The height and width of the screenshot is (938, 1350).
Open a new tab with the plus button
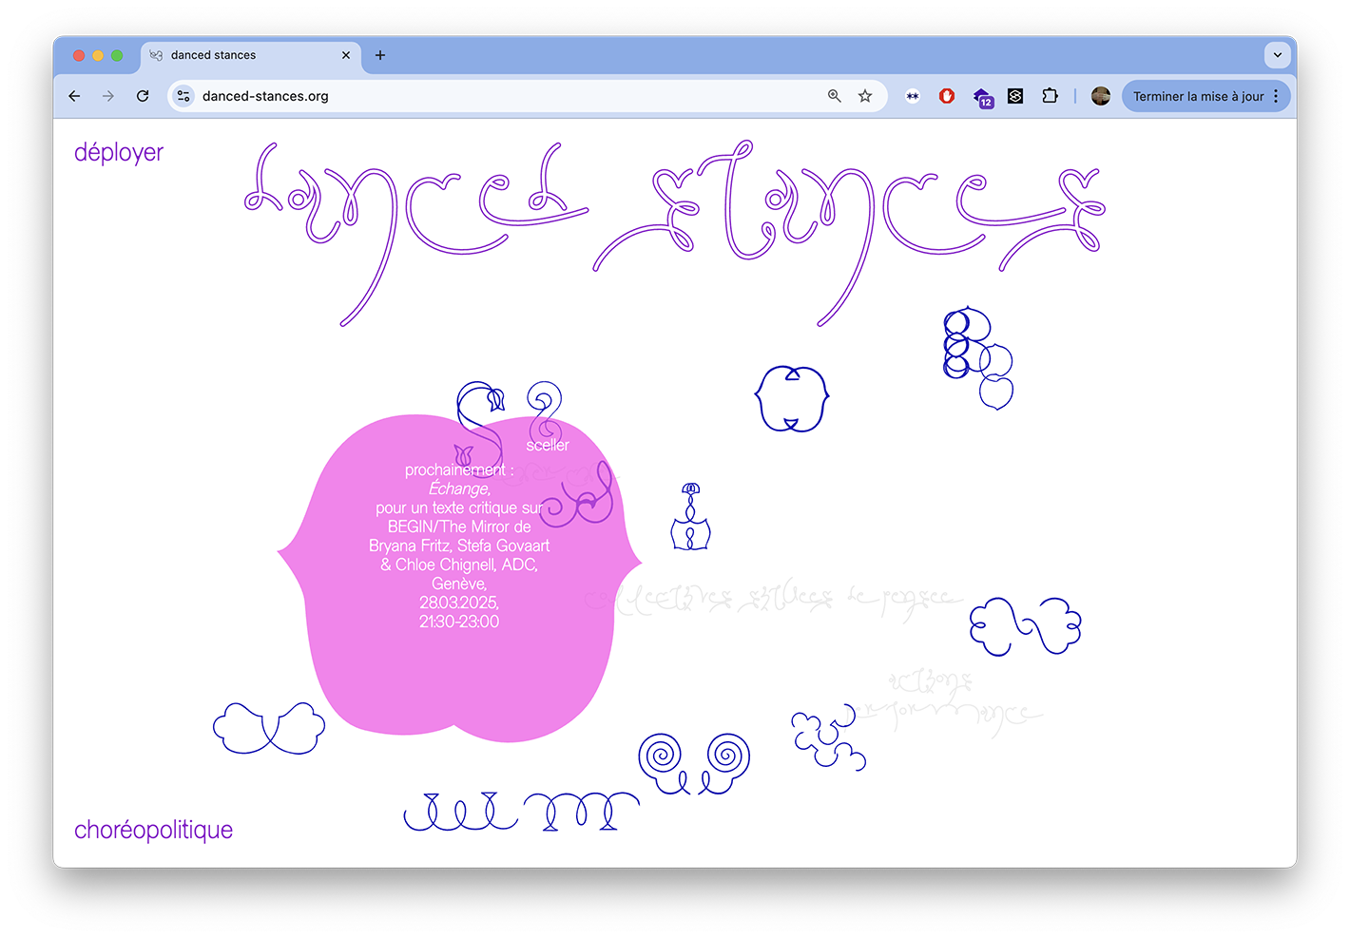[380, 55]
